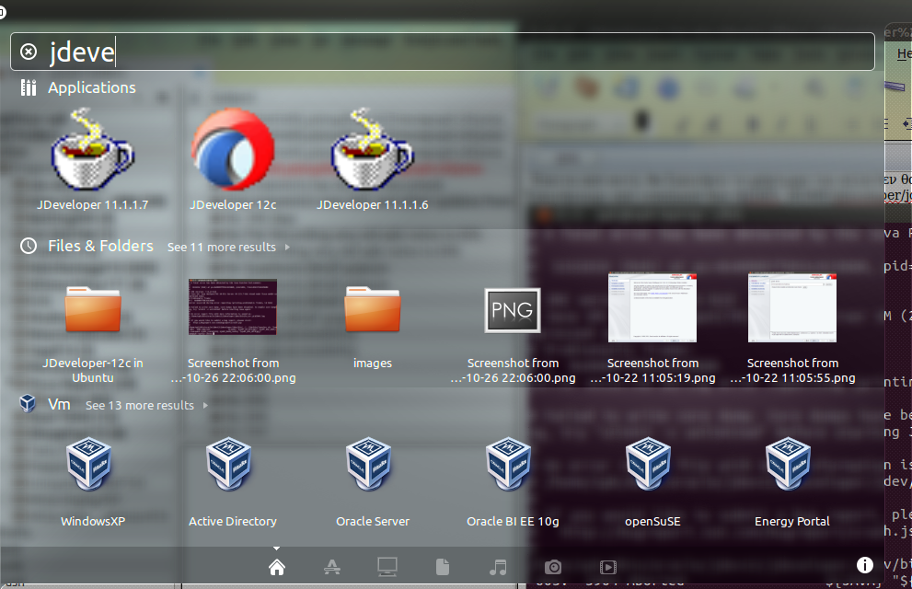Switch to the Applications lens

click(x=332, y=567)
